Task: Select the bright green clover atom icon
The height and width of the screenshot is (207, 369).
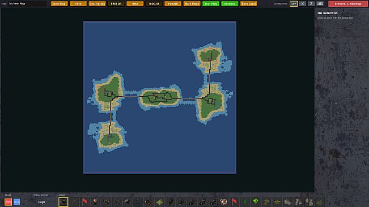Action: tap(256, 201)
